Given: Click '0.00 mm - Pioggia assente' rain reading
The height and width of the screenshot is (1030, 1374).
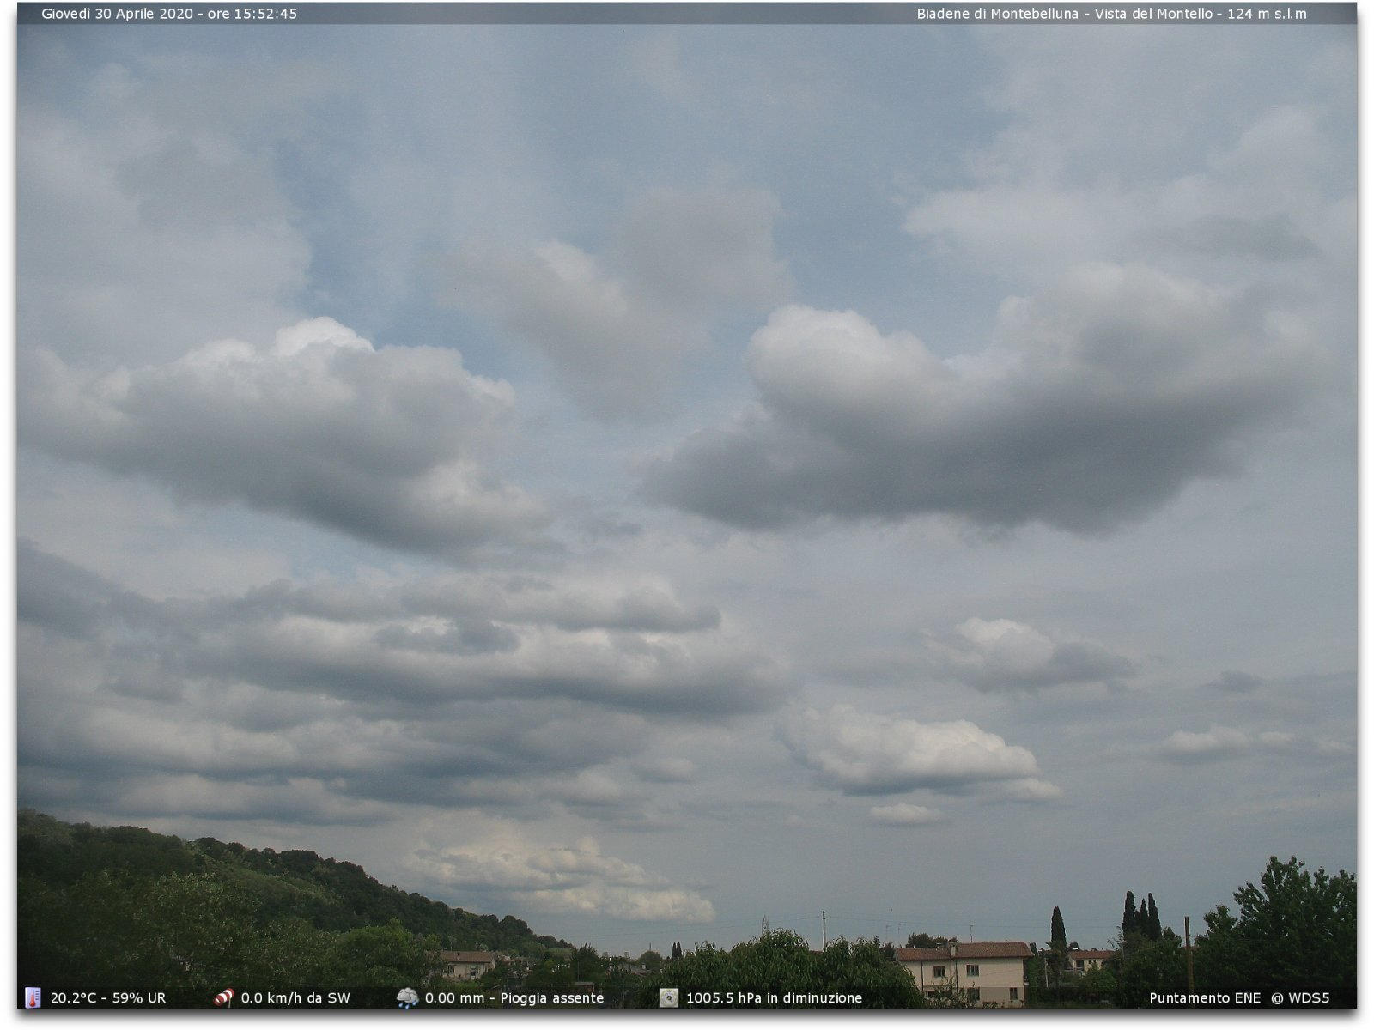Looking at the screenshot, I should [x=514, y=998].
